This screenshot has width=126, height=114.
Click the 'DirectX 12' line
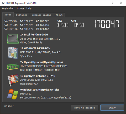coord(26,94)
